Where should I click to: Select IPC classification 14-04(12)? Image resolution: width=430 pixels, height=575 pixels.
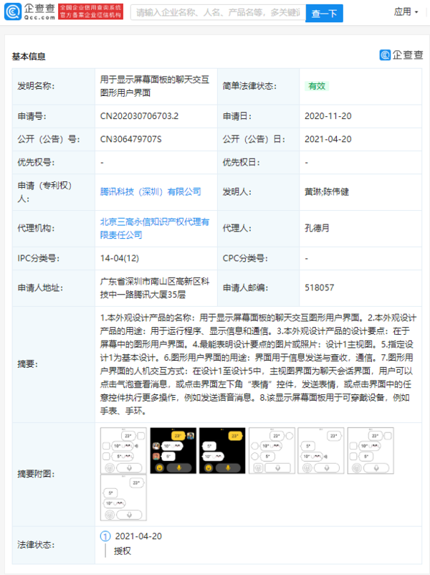pyautogui.click(x=120, y=259)
